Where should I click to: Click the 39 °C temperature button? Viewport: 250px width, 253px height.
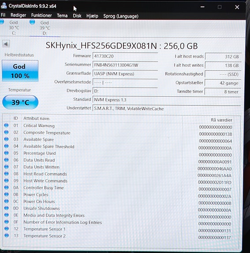[x=20, y=102]
